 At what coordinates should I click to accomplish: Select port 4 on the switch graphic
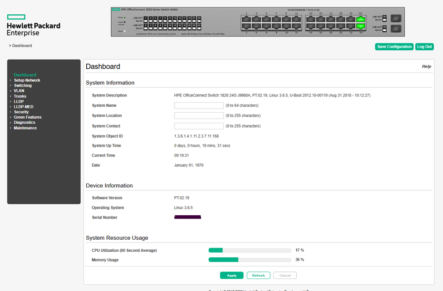pyautogui.click(x=256, y=26)
